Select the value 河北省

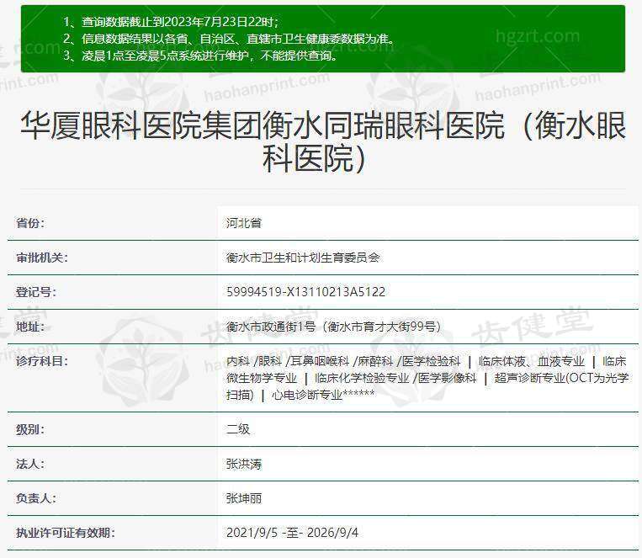tap(244, 223)
